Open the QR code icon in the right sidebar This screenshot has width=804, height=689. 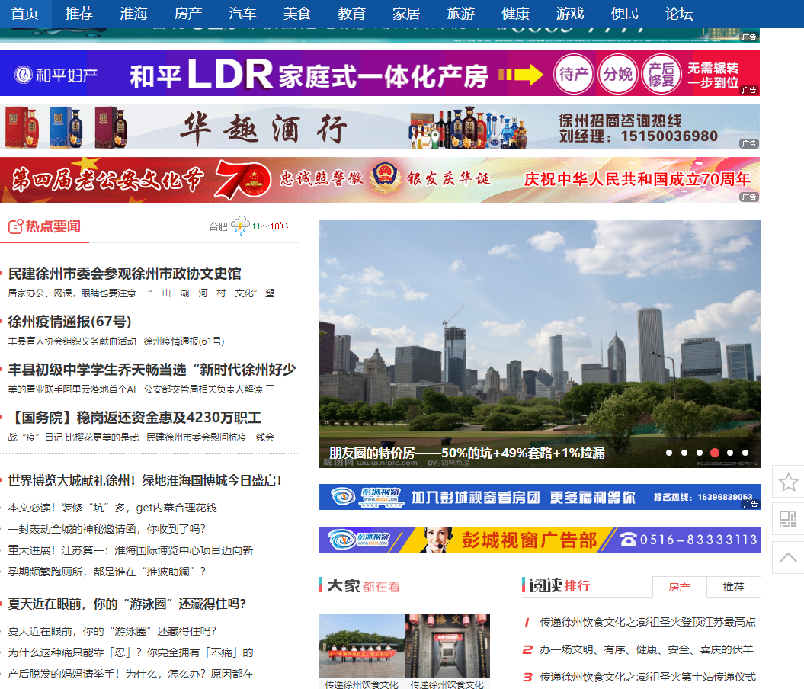coord(790,518)
